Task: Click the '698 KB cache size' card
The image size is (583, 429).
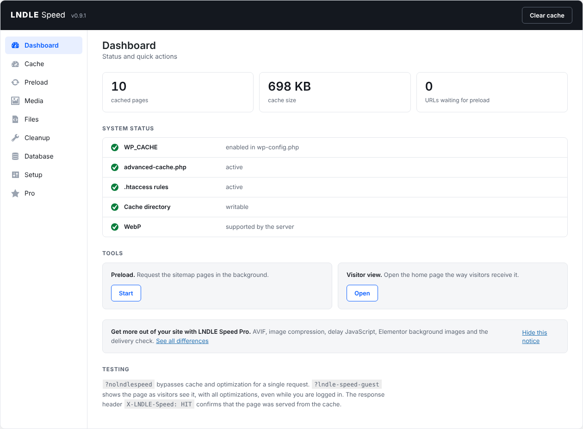Action: tap(335, 92)
